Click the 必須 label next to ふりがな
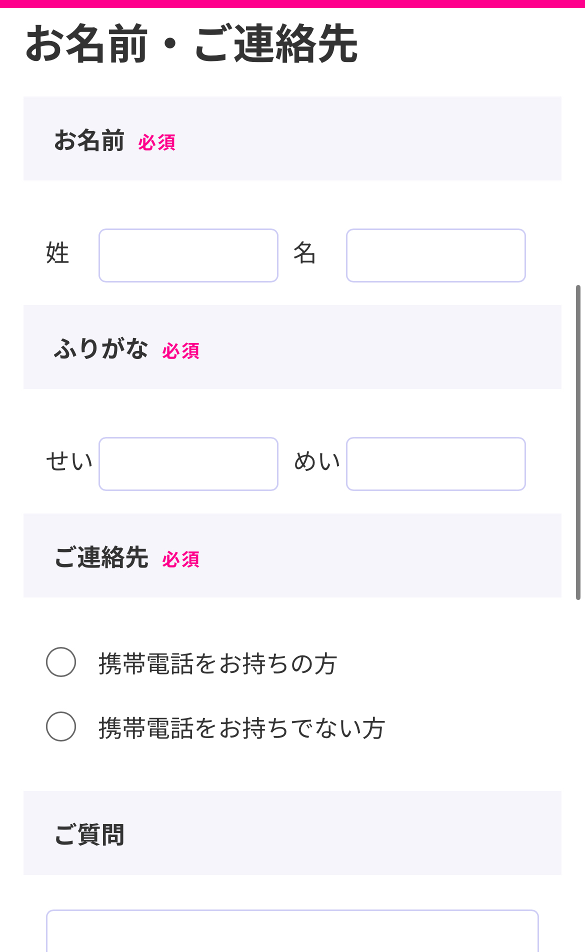This screenshot has height=952, width=585. (179, 351)
